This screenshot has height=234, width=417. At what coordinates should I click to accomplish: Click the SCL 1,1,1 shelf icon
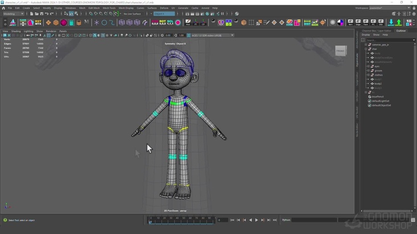170,23
